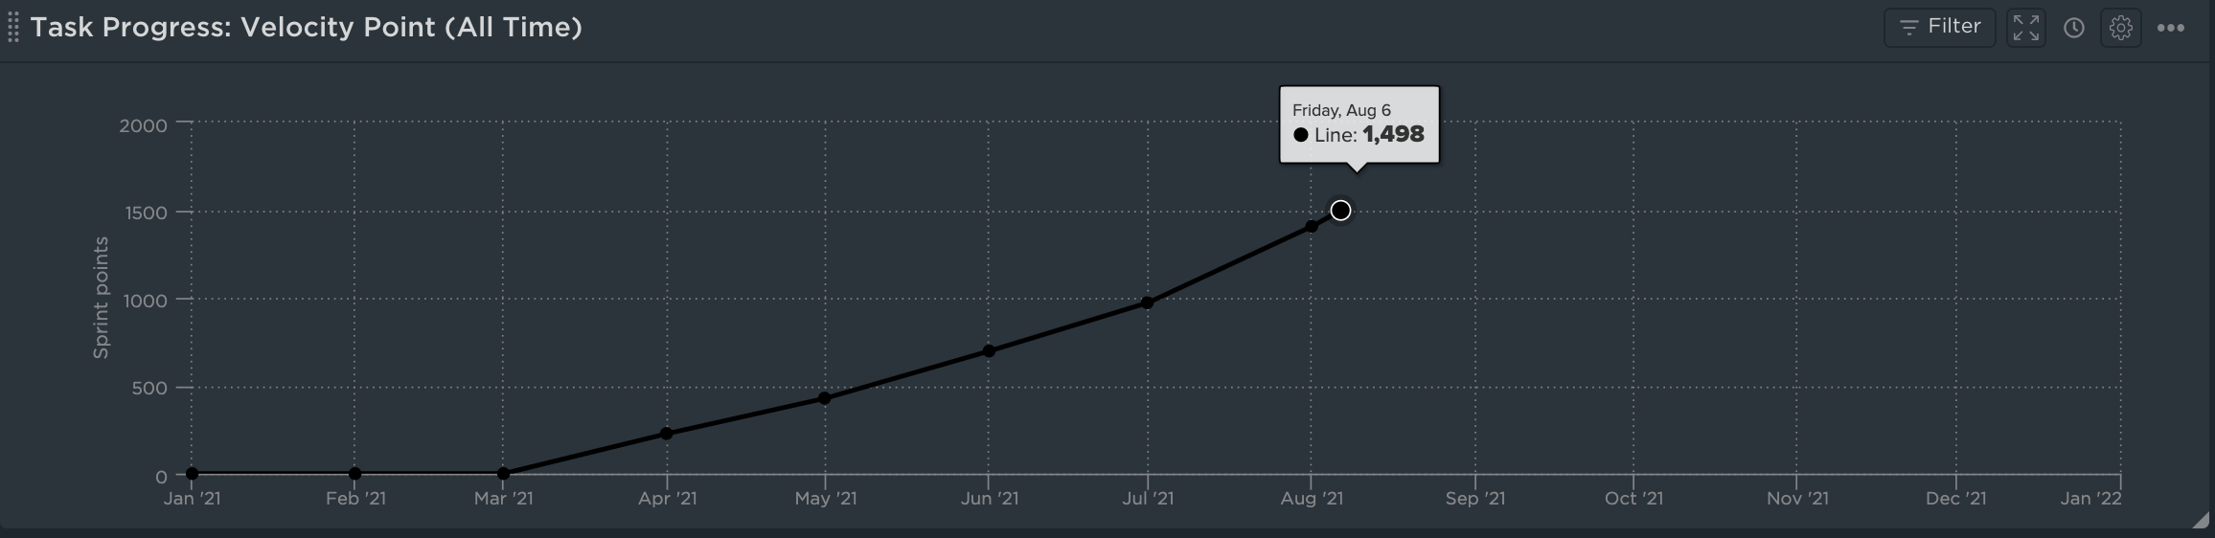Screen dimensions: 2215x538
Task: Select the Jun '21 data point
Action: pyautogui.click(x=989, y=351)
